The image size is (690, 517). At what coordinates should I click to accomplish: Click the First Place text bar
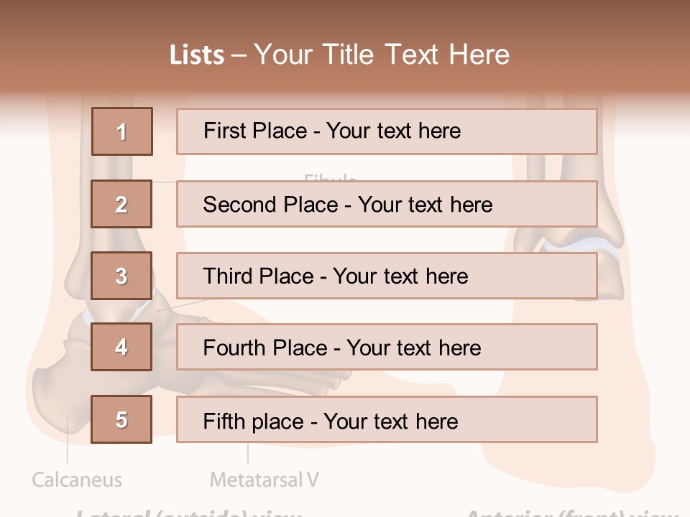pos(387,131)
